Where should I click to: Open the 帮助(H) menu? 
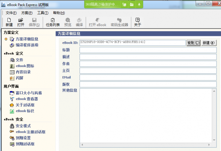tap(59, 13)
